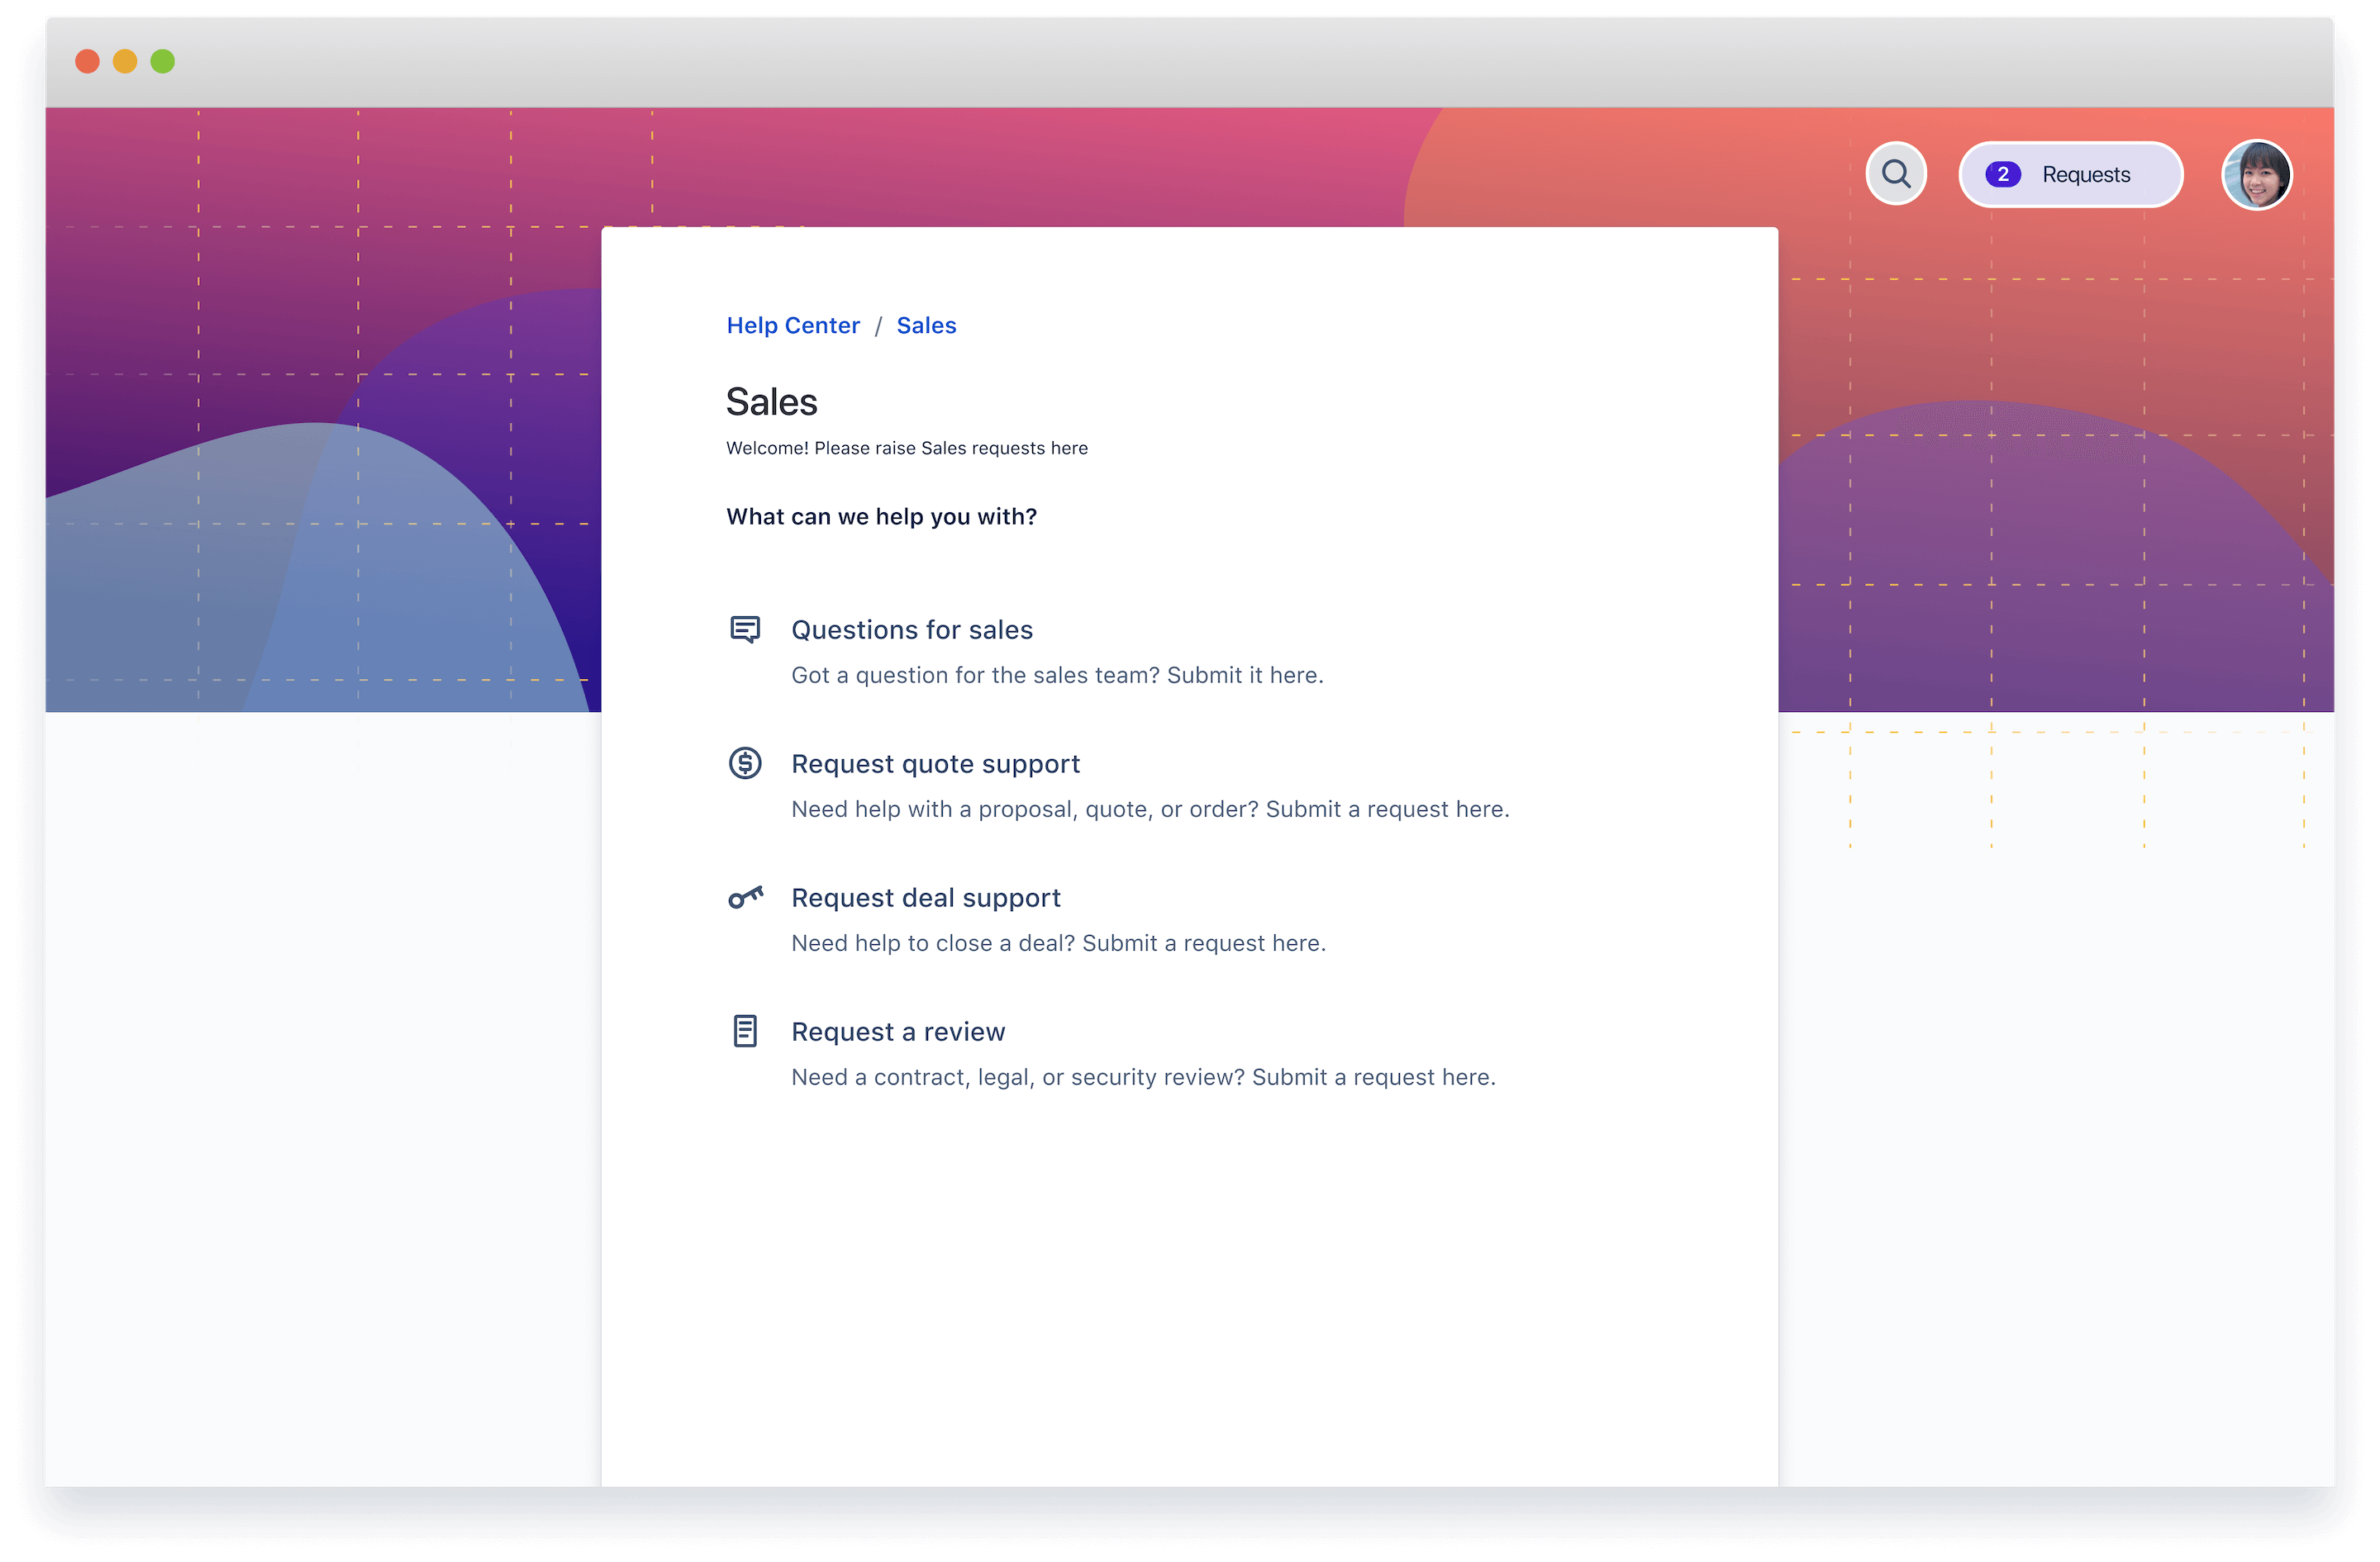2380x1562 pixels.
Task: Open the Requests list from the header
Action: coord(2086,173)
